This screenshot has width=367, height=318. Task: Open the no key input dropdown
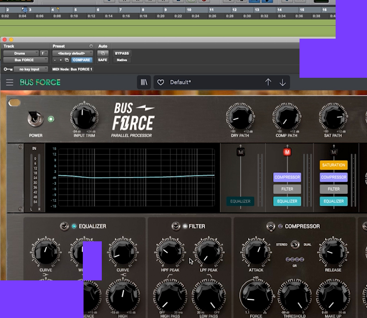point(31,69)
